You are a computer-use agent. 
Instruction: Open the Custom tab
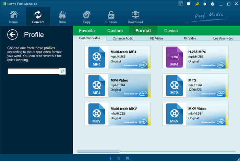pos(115,31)
